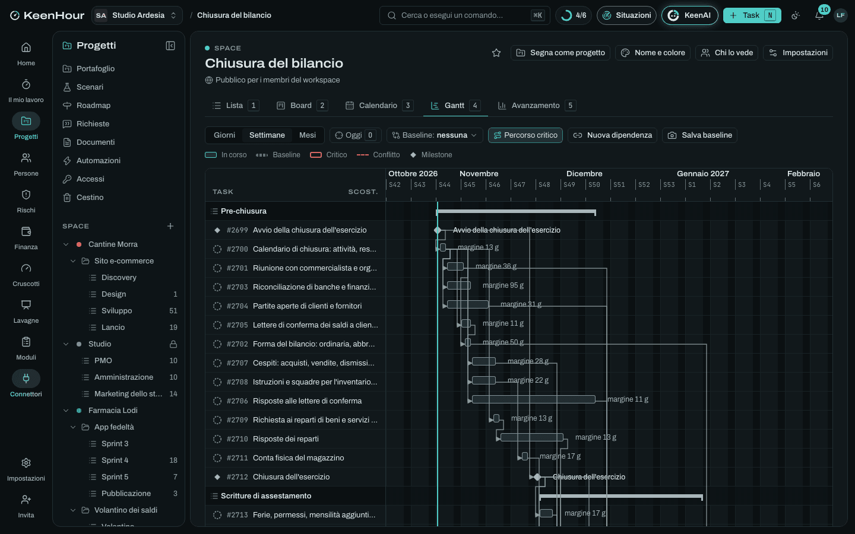Screen dimensions: 855x534
Task: Mark task #2706 status circle
Action: tap(217, 401)
